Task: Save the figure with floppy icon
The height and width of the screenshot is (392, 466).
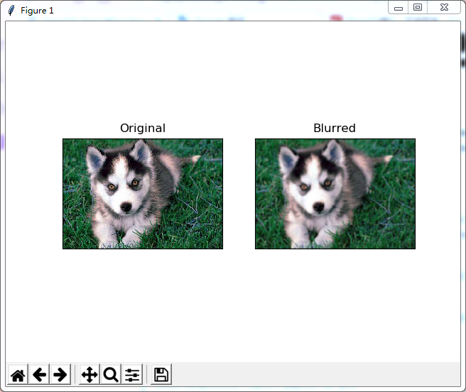Action: click(x=161, y=374)
